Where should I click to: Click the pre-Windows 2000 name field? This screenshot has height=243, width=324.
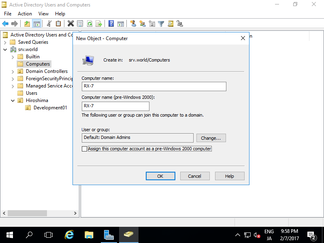click(115, 106)
